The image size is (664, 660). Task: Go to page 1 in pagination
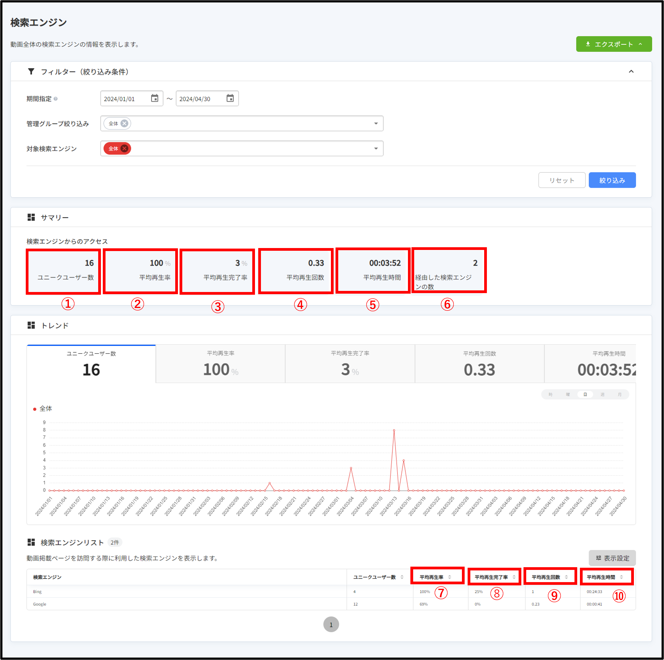pos(331,624)
